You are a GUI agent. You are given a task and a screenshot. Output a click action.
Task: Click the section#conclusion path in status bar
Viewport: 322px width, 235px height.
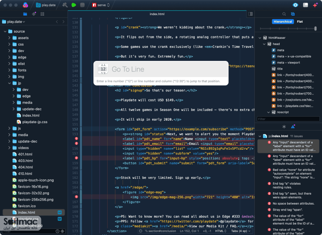click(x=160, y=231)
